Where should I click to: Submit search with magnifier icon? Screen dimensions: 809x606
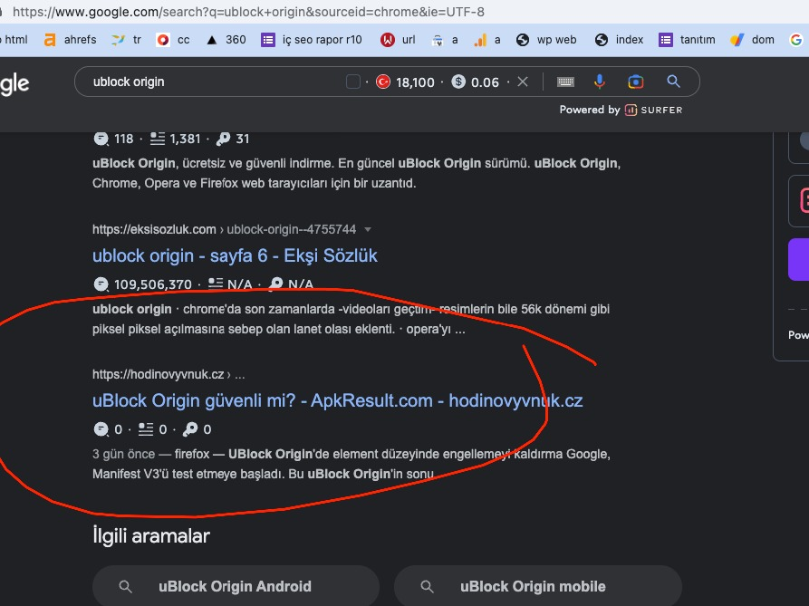pyautogui.click(x=673, y=81)
